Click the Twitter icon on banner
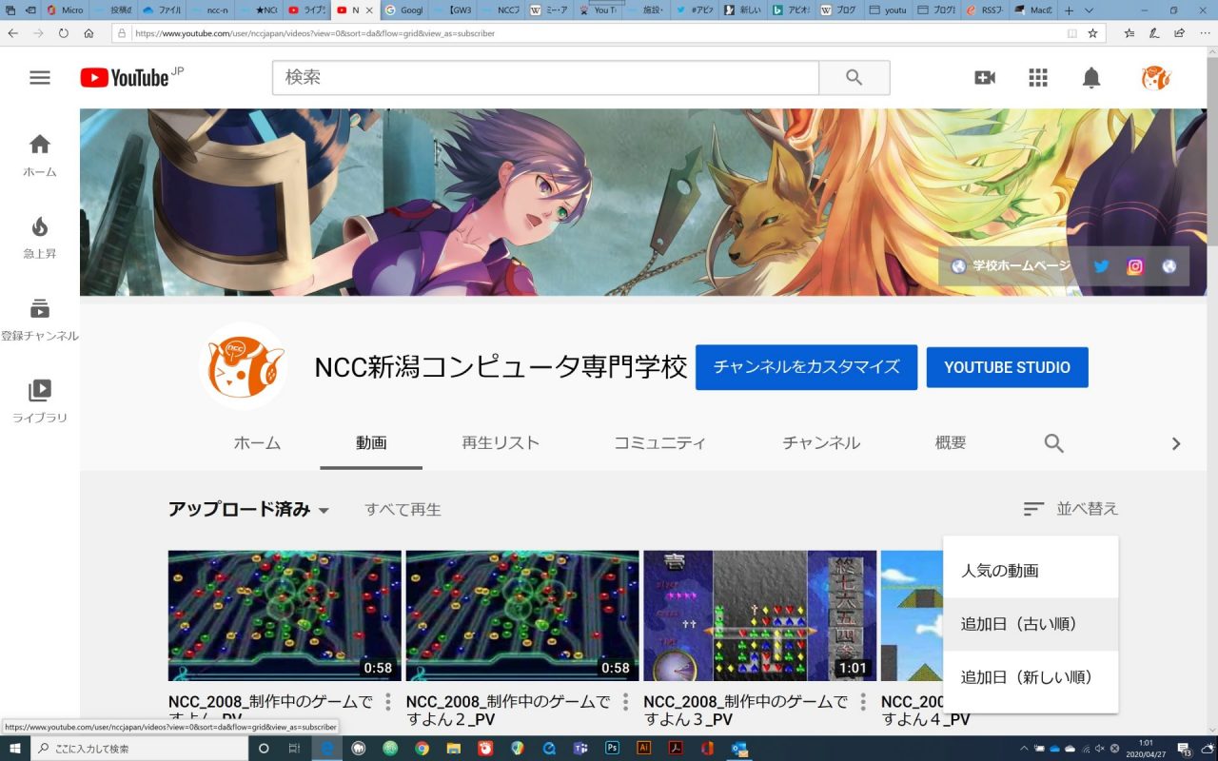 (x=1101, y=266)
